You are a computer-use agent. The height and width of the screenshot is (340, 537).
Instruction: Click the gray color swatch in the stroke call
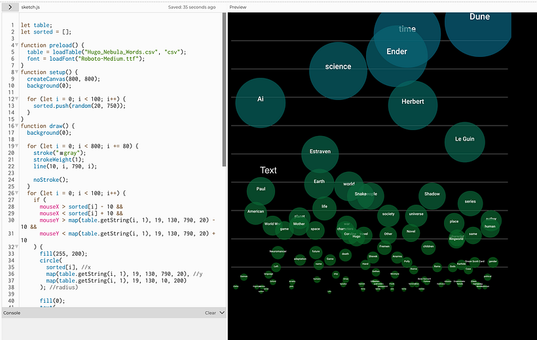62,153
